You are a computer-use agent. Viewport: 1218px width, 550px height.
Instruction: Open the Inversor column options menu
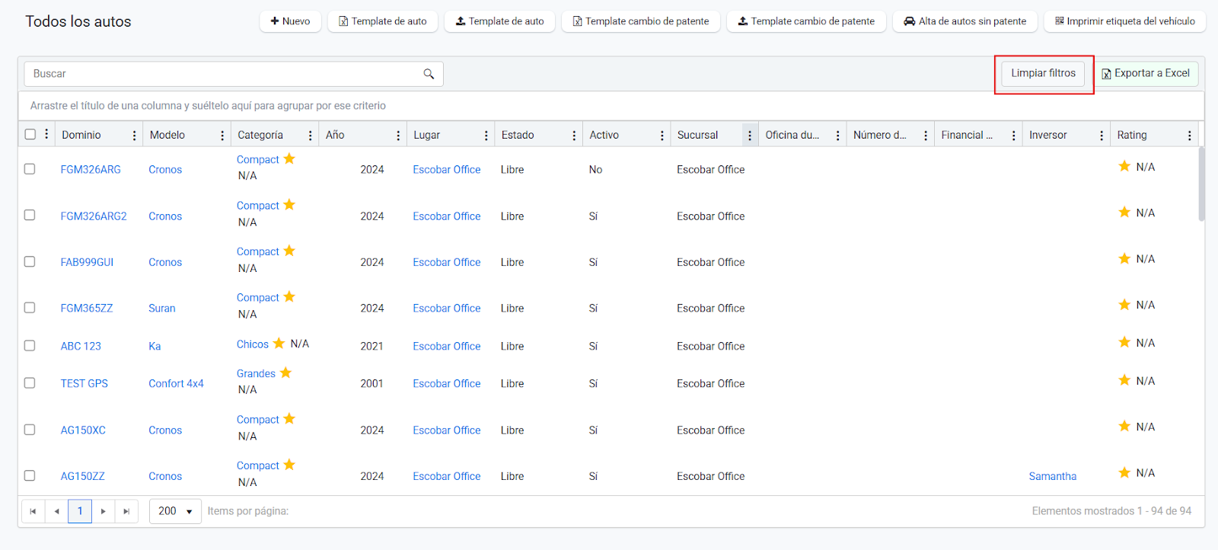(1102, 136)
